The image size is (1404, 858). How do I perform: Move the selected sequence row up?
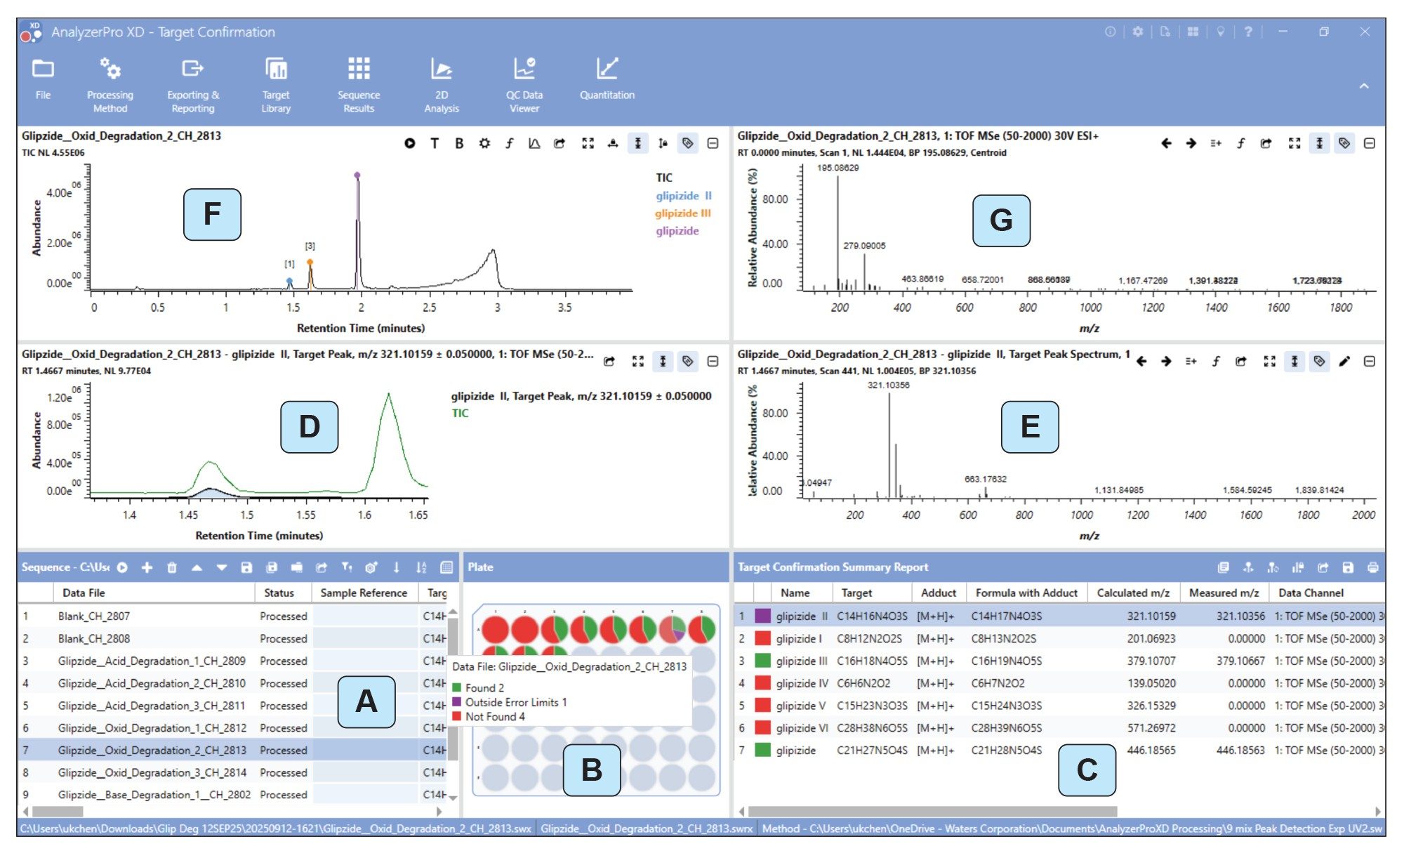tap(197, 567)
